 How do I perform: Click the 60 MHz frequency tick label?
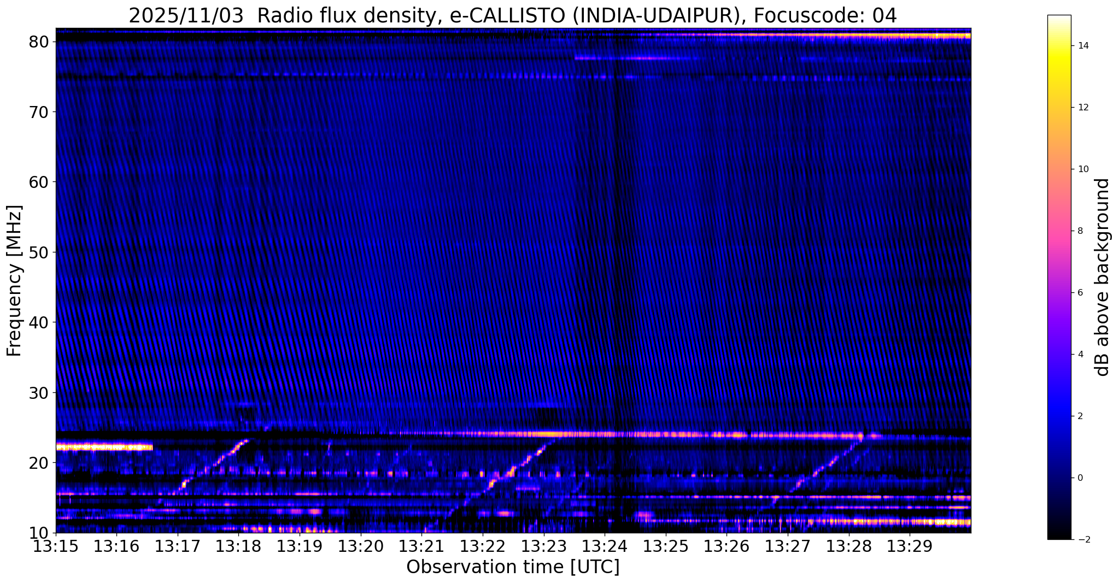tap(39, 182)
